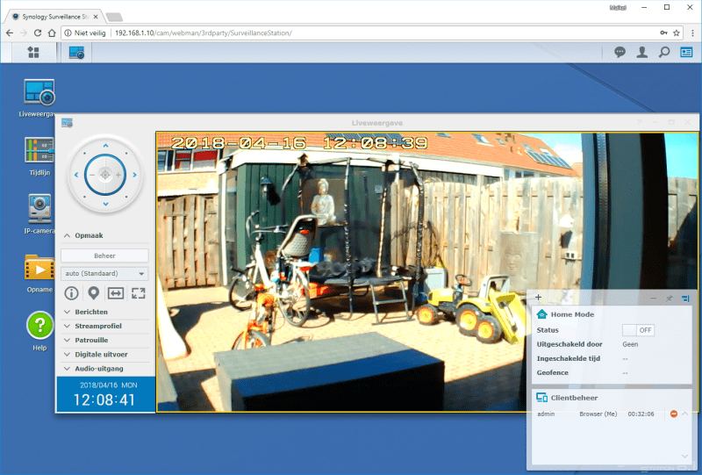This screenshot has height=475, width=702.
Task: Toggle the fit-to-width display icon
Action: coord(116,293)
